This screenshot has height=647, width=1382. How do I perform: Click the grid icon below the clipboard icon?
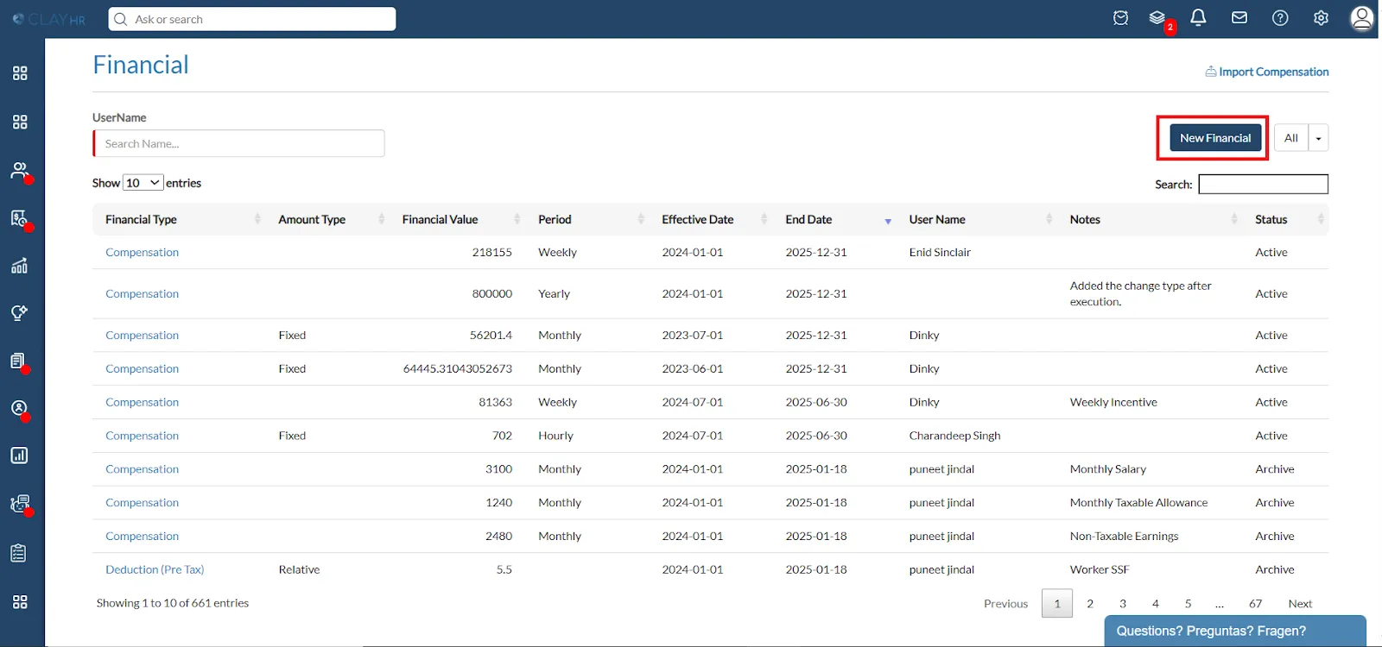click(20, 601)
